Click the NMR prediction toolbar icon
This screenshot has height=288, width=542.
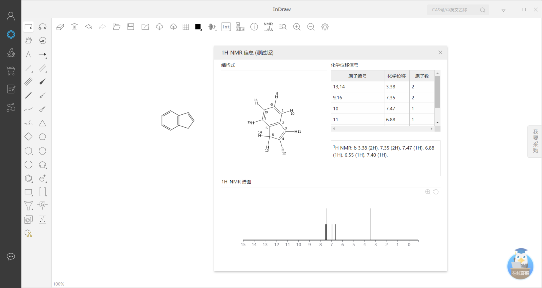point(268,27)
